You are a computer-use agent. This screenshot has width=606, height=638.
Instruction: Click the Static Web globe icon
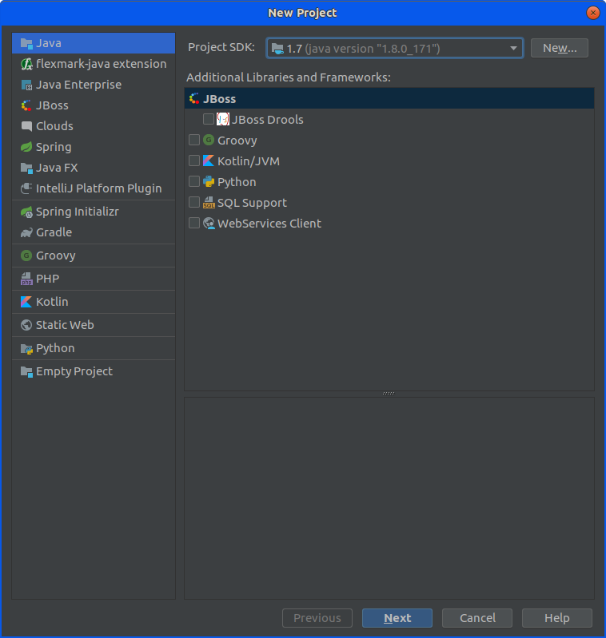[x=26, y=325]
